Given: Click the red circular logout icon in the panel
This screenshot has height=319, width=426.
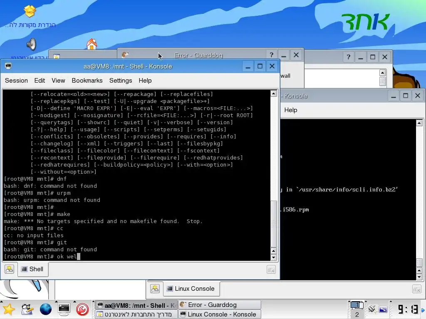Looking at the screenshot, I should 82,309.
